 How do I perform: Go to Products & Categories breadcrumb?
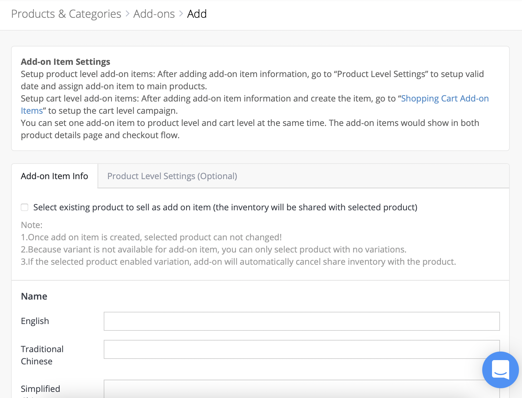click(x=66, y=14)
